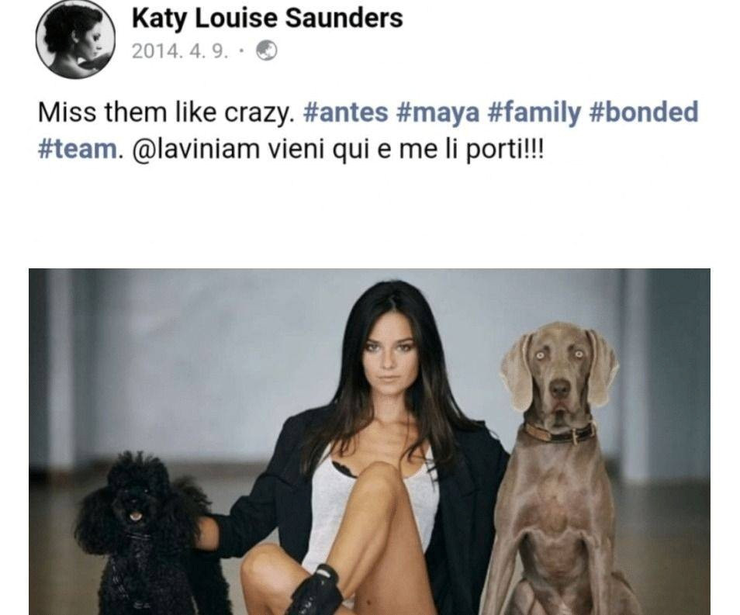This screenshot has width=740, height=615.
Task: Click the public globe privacy icon
Action: coord(267,51)
